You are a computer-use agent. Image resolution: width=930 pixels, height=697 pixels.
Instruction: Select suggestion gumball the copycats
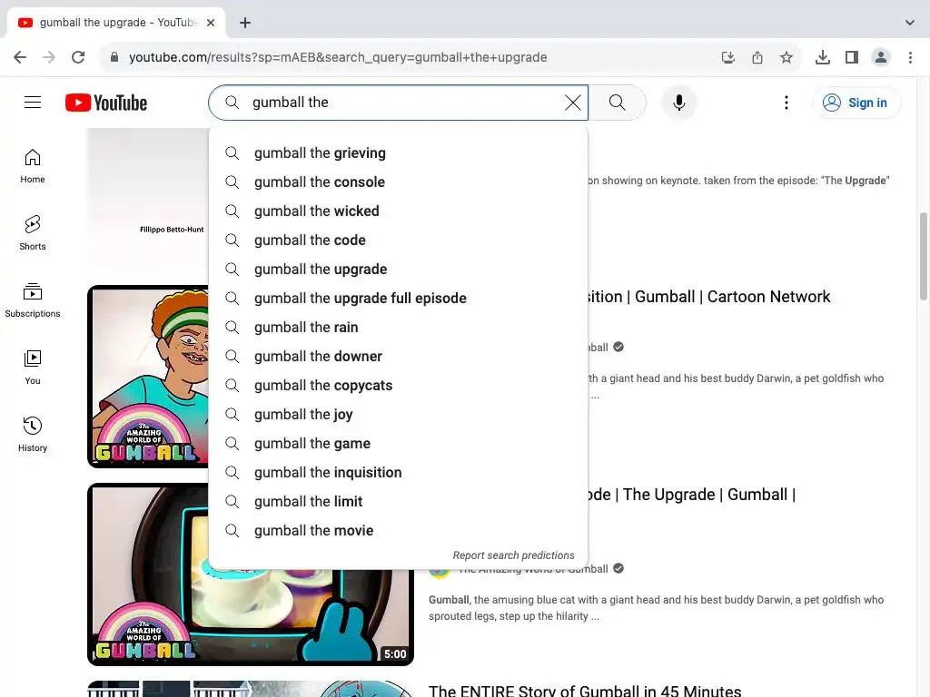(x=398, y=385)
